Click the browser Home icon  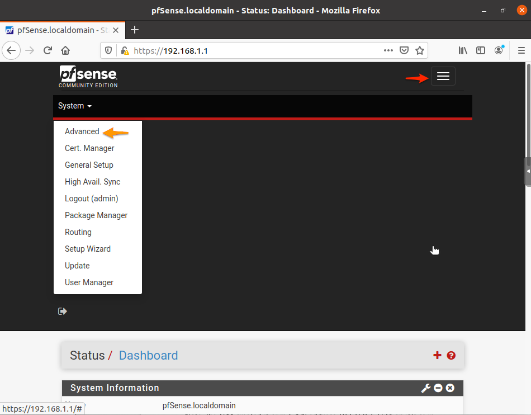(x=65, y=50)
